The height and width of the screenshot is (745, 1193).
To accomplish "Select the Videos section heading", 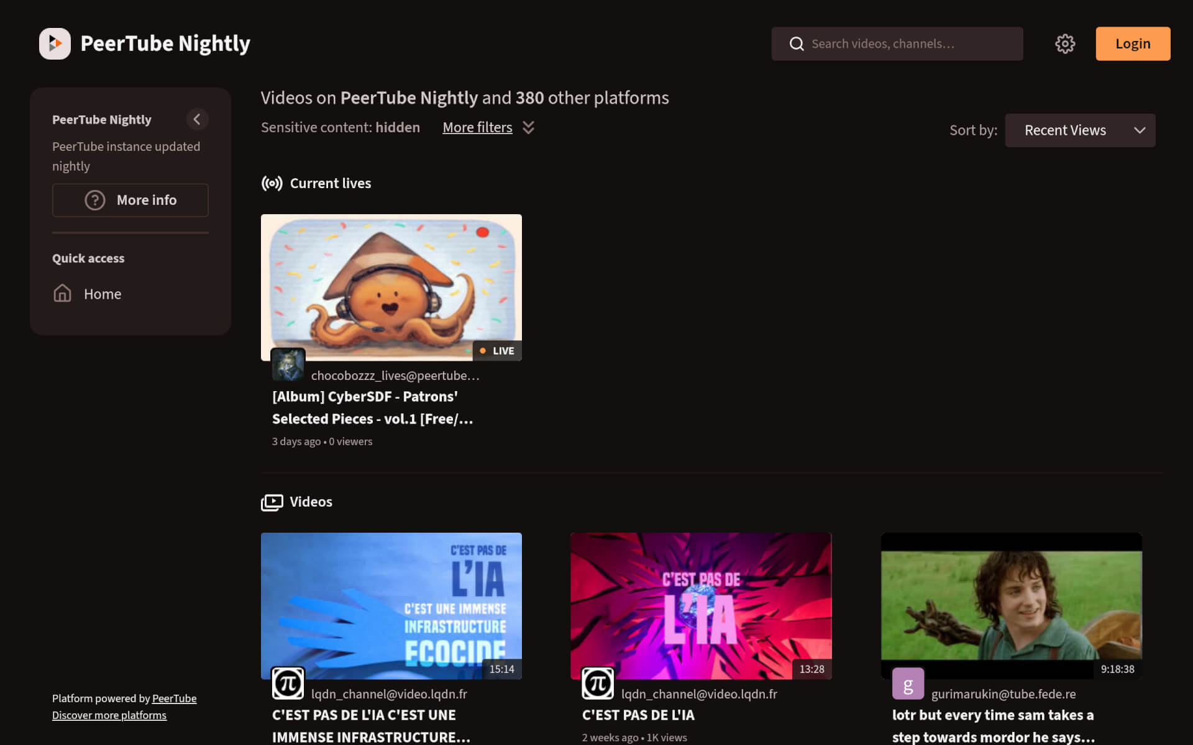I will [x=310, y=502].
